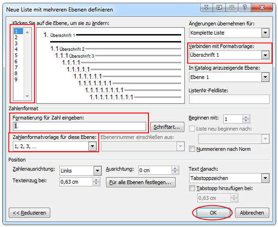
Task: Expand 'Zahlenformatvorlage für diese Ebene' dropdown
Action: [92, 146]
